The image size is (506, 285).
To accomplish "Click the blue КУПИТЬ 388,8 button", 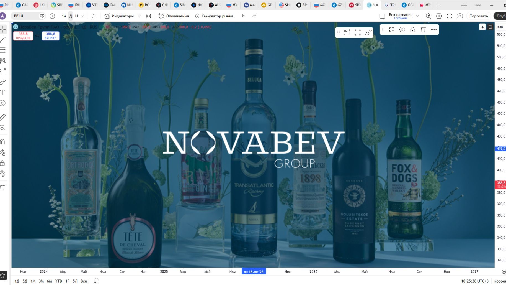I will (50, 36).
